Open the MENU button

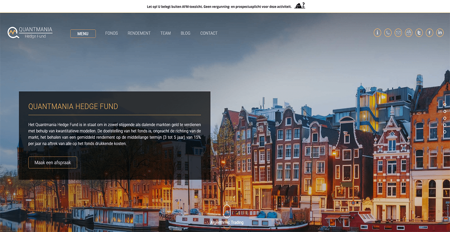(x=83, y=33)
